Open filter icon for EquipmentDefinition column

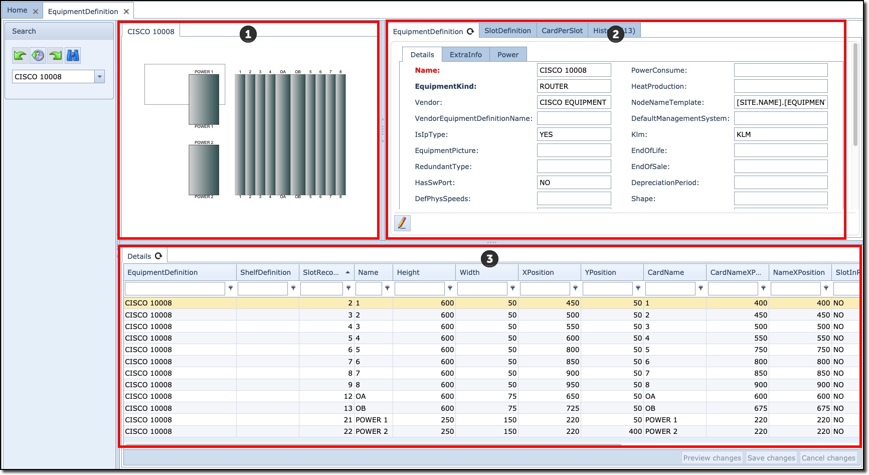coord(231,288)
